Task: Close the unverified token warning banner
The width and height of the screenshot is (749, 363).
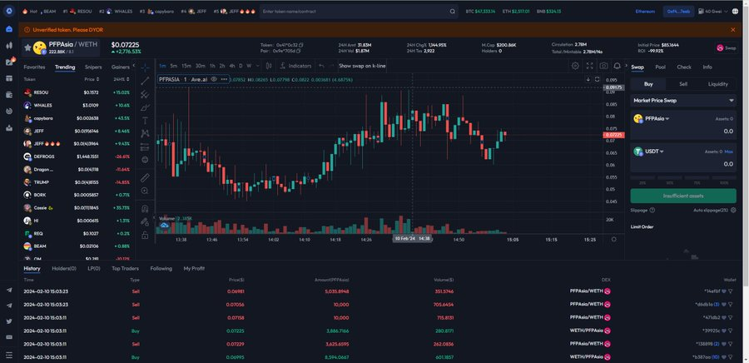Action: click(732, 30)
